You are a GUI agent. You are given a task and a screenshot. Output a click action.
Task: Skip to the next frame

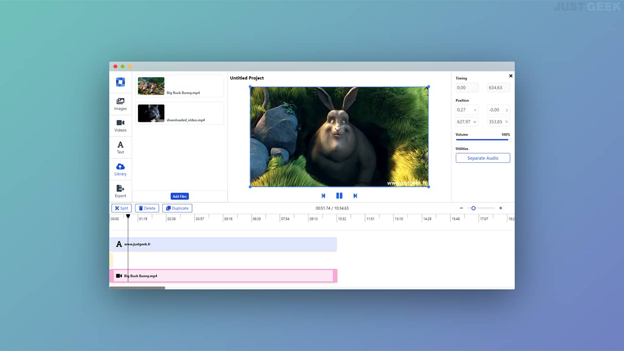[355, 195]
